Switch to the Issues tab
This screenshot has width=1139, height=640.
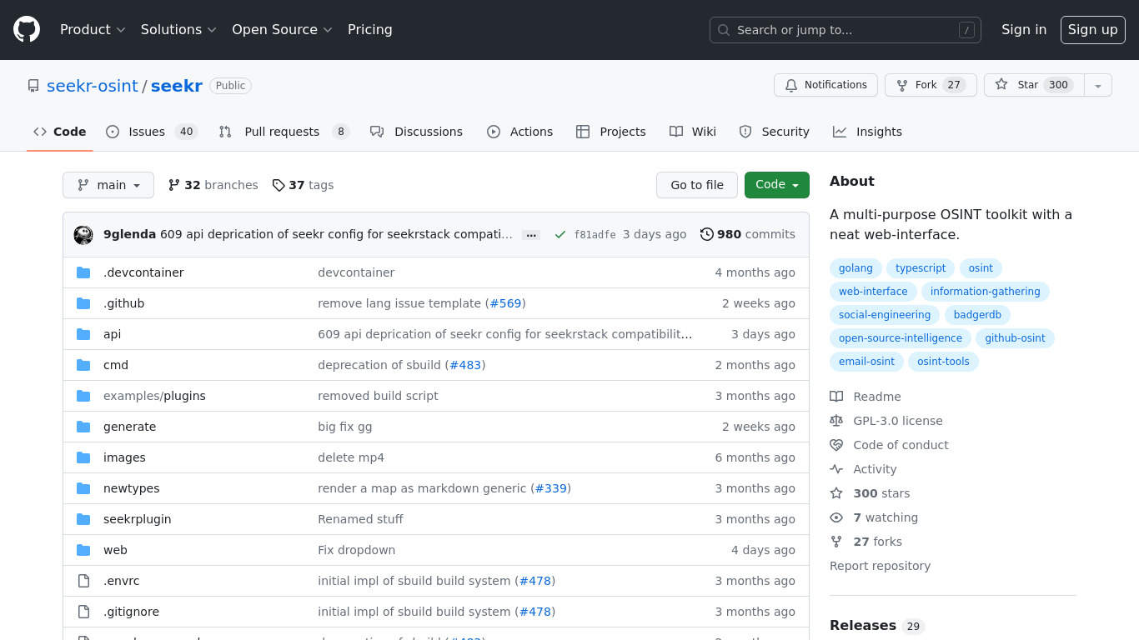(151, 132)
